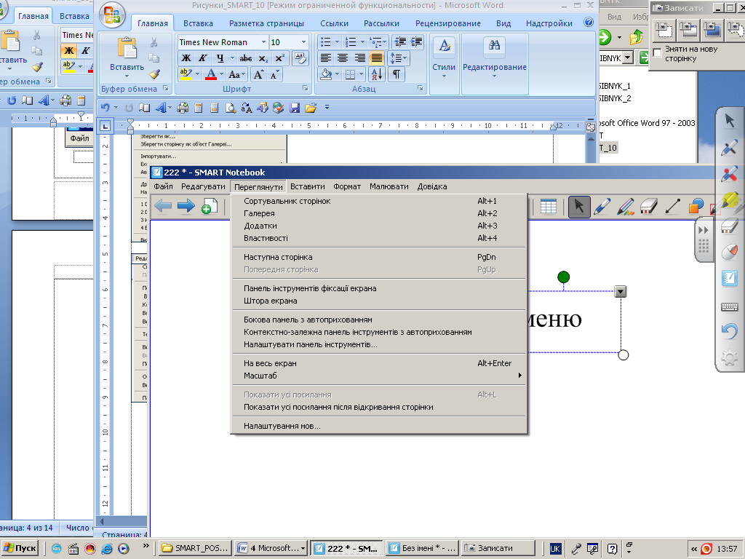This screenshot has height=559, width=745.
Task: Expand the Масштаб submenu
Action: [380, 376]
